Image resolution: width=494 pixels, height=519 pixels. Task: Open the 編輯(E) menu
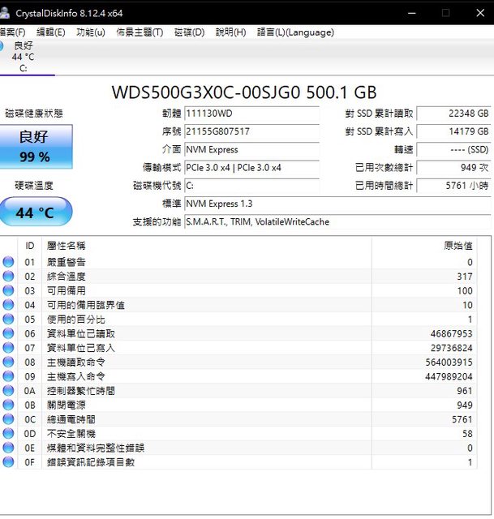[x=51, y=32]
